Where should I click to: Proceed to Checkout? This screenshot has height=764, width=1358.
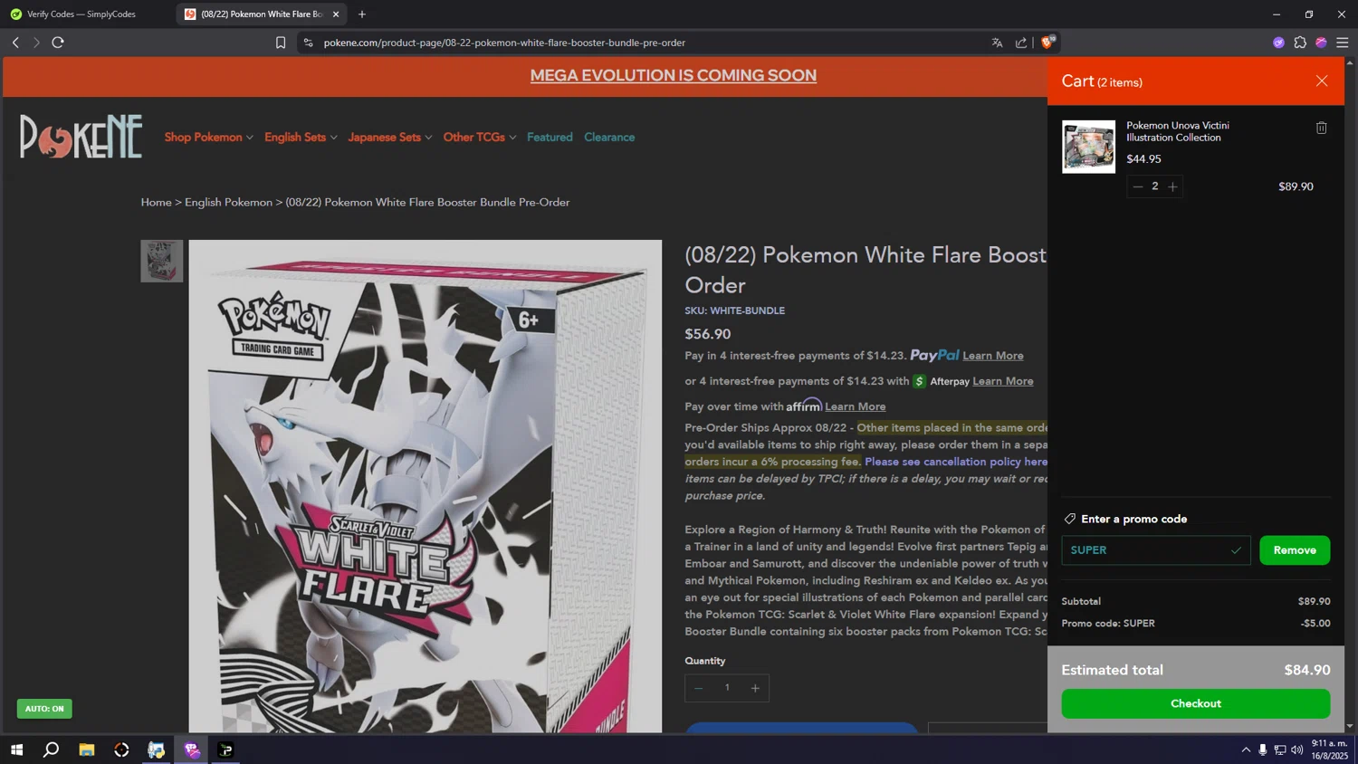point(1195,703)
